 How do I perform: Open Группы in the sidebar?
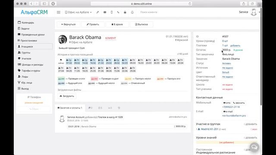click(x=24, y=53)
